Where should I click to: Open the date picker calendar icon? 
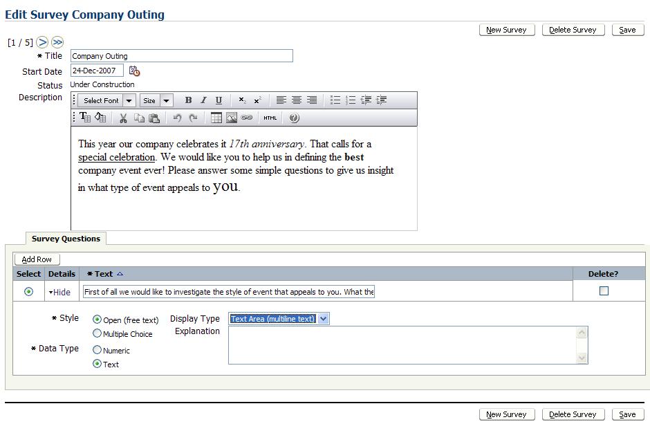[135, 71]
